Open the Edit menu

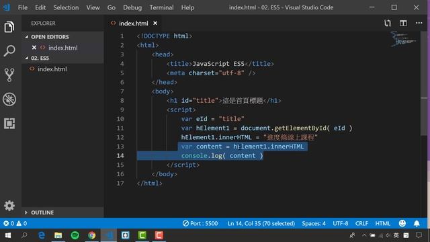[x=40, y=7]
